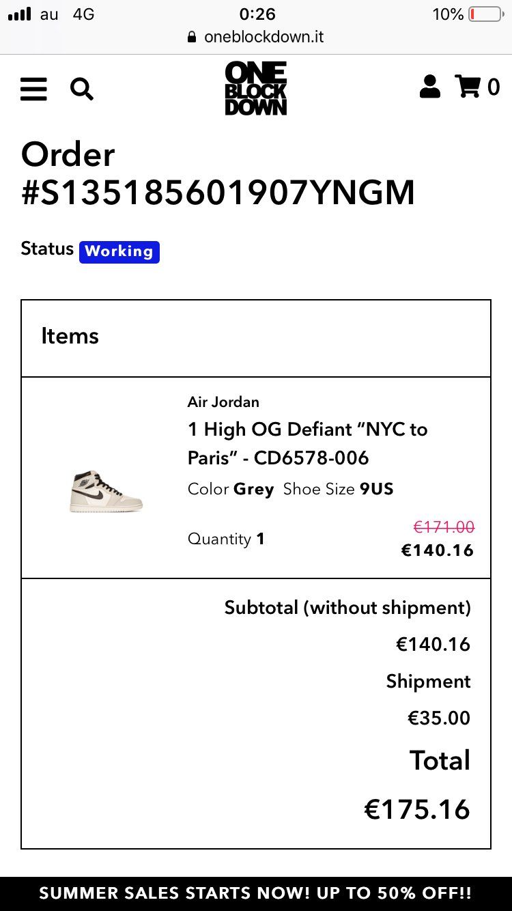The height and width of the screenshot is (911, 512).
Task: Tap the cellular signal bars icon
Action: tap(19, 14)
